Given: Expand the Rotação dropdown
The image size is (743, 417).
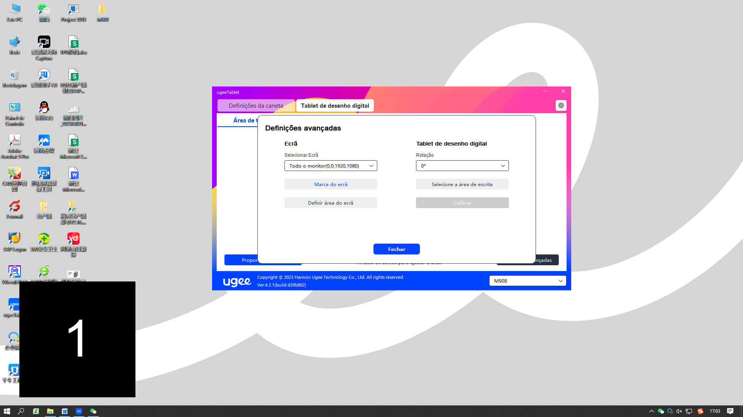Looking at the screenshot, I should (462, 166).
